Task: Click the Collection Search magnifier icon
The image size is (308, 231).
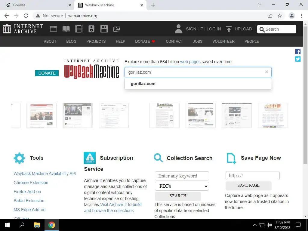Action: coord(158,158)
